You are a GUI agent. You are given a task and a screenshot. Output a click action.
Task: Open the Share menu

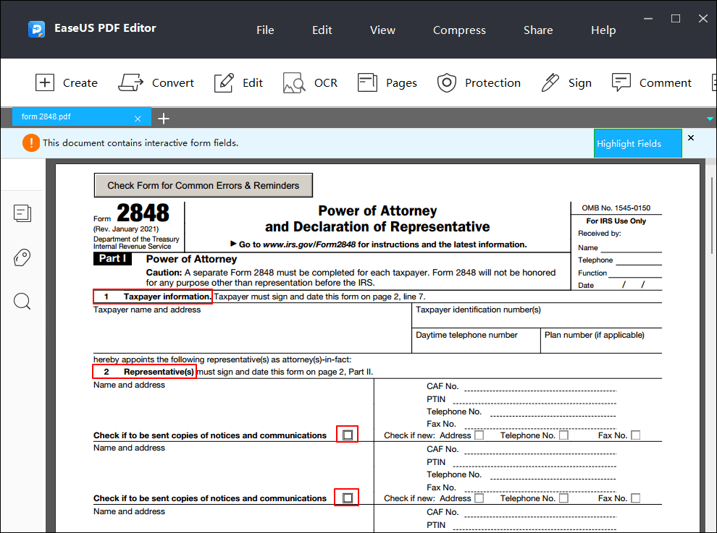(537, 30)
